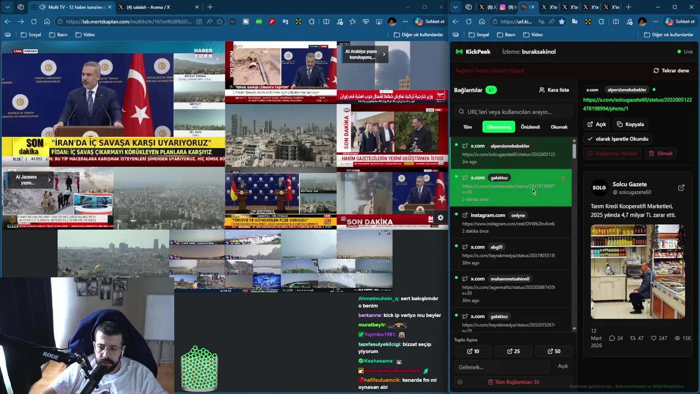This screenshot has height=394, width=700.
Task: Select the instagram.com onlyne link row
Action: click(x=511, y=223)
